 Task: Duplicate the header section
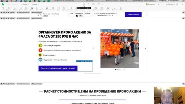(x=4, y=12)
